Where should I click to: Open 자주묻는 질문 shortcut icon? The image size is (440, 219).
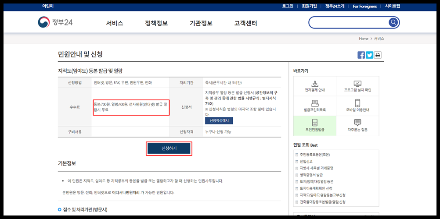tap(357, 122)
